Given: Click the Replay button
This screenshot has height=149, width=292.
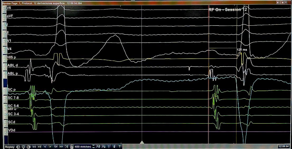Looking at the screenshot, I should (x=10, y=147).
